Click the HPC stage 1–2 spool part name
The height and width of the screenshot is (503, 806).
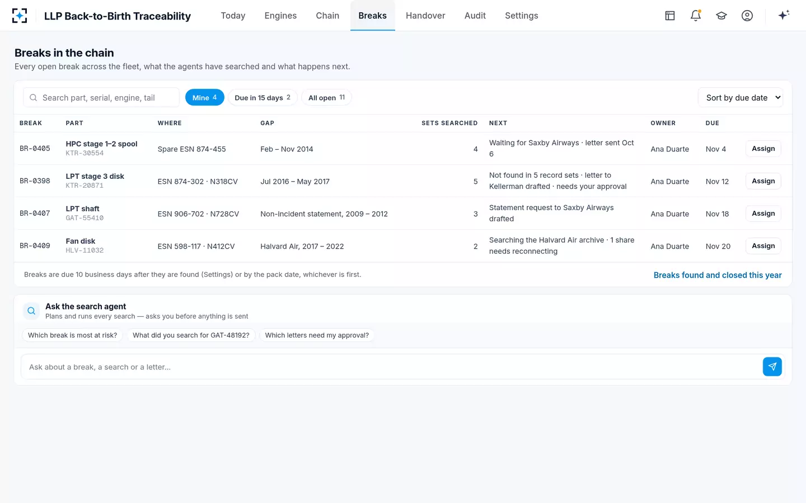click(x=101, y=144)
